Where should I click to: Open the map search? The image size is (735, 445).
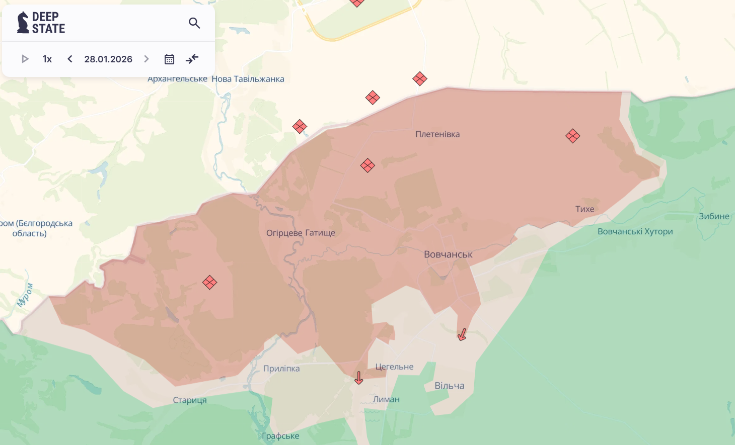point(194,23)
